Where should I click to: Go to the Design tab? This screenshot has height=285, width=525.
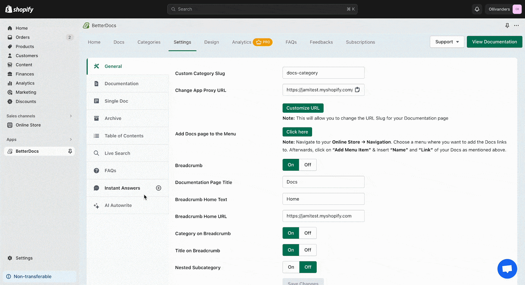point(212,42)
